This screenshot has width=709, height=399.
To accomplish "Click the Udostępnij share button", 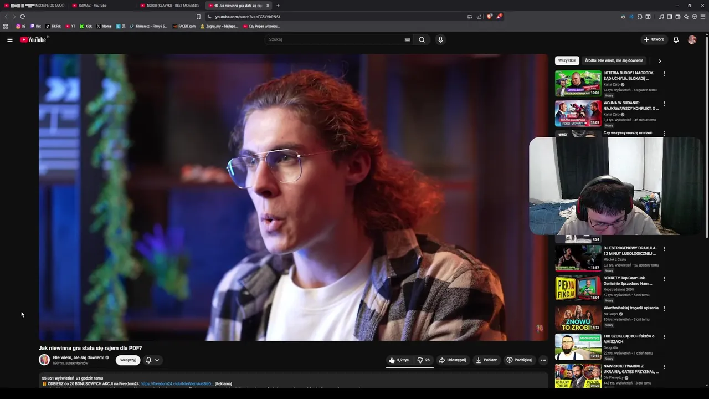I will click(x=453, y=360).
